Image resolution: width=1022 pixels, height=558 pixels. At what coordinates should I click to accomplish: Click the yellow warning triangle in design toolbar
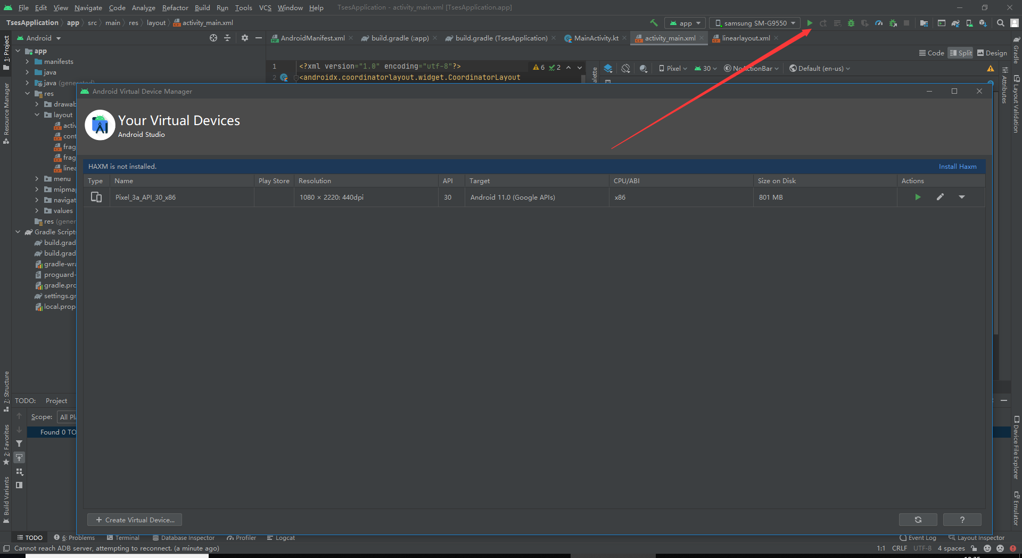click(990, 69)
